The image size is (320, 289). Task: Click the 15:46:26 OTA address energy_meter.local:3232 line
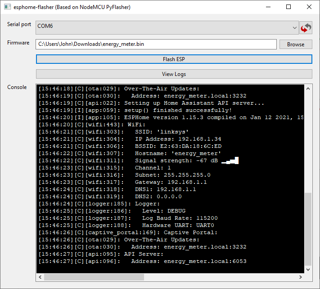[x=143, y=247]
